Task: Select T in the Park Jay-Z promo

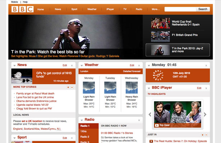Action: (x=178, y=50)
